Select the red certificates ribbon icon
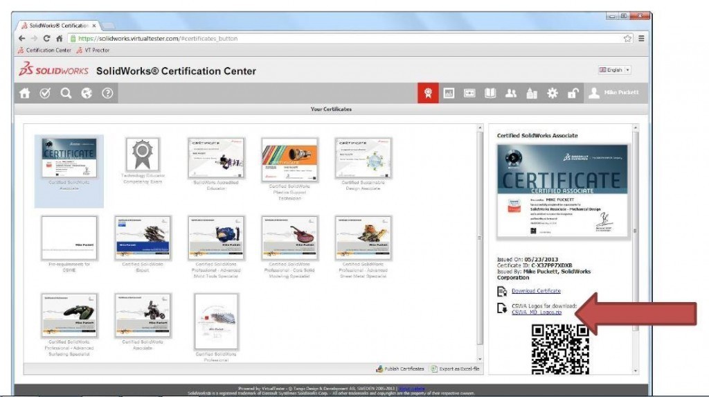The width and height of the screenshot is (709, 397). (427, 94)
